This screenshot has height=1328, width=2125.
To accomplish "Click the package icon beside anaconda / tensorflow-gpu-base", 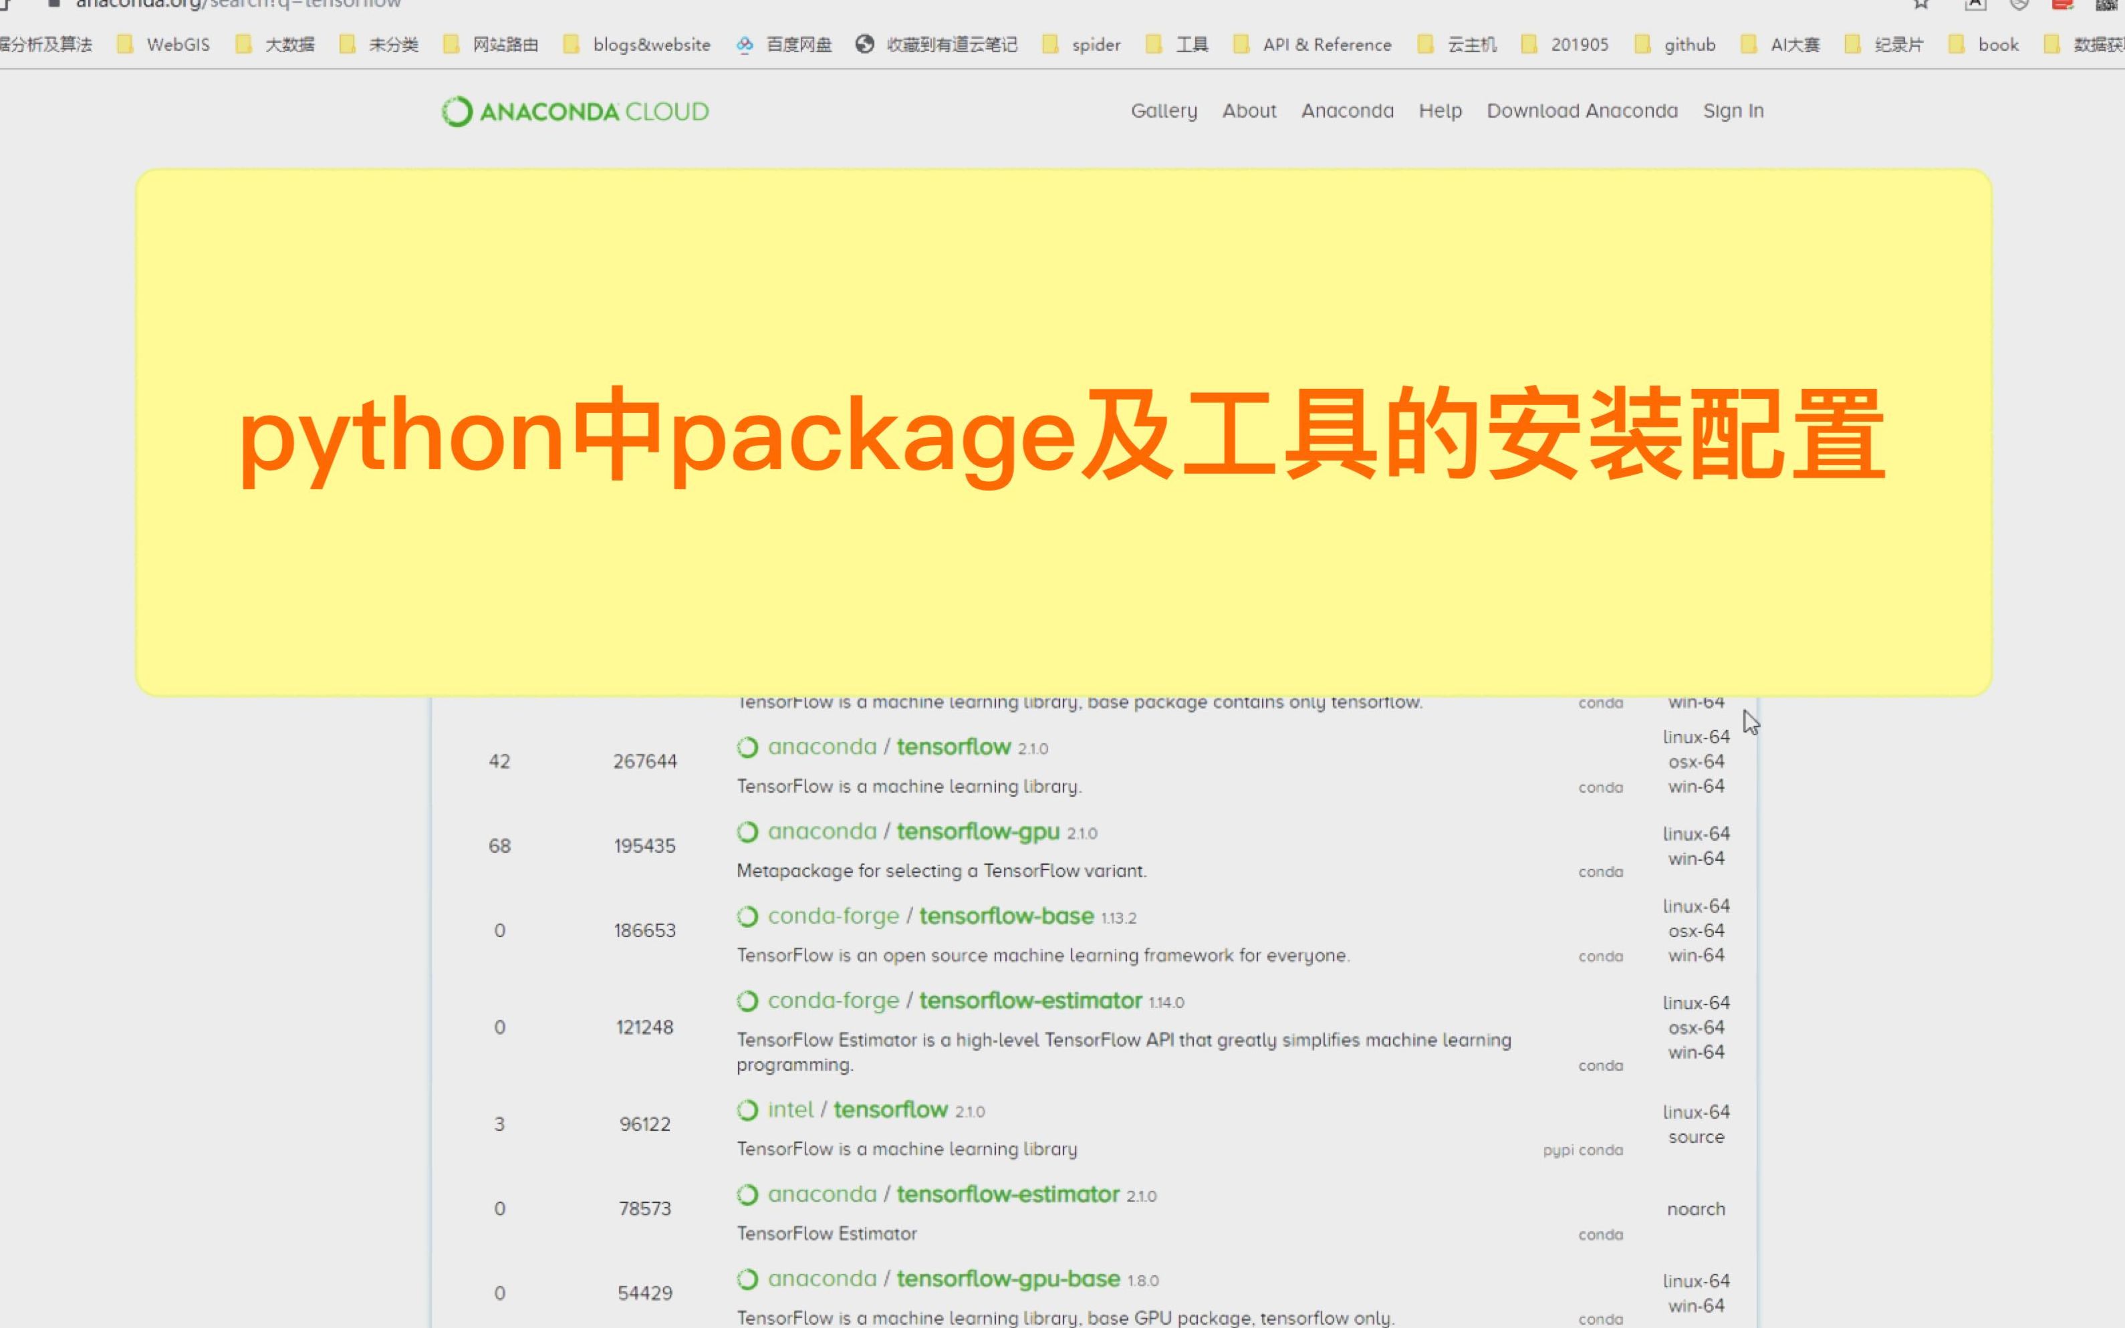I will pos(747,1279).
